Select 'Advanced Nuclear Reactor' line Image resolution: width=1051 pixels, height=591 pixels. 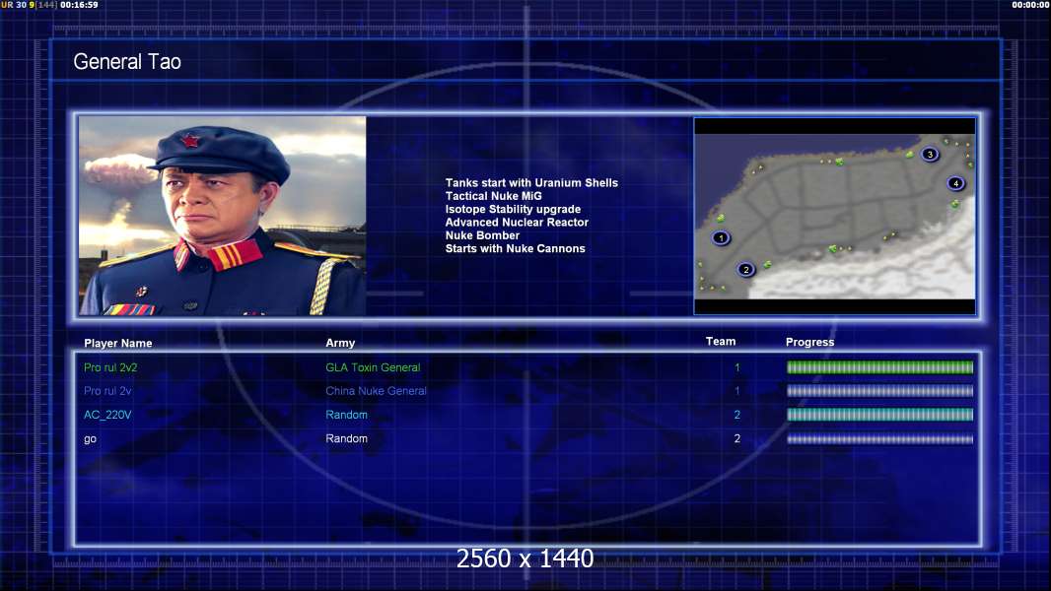[x=517, y=223]
